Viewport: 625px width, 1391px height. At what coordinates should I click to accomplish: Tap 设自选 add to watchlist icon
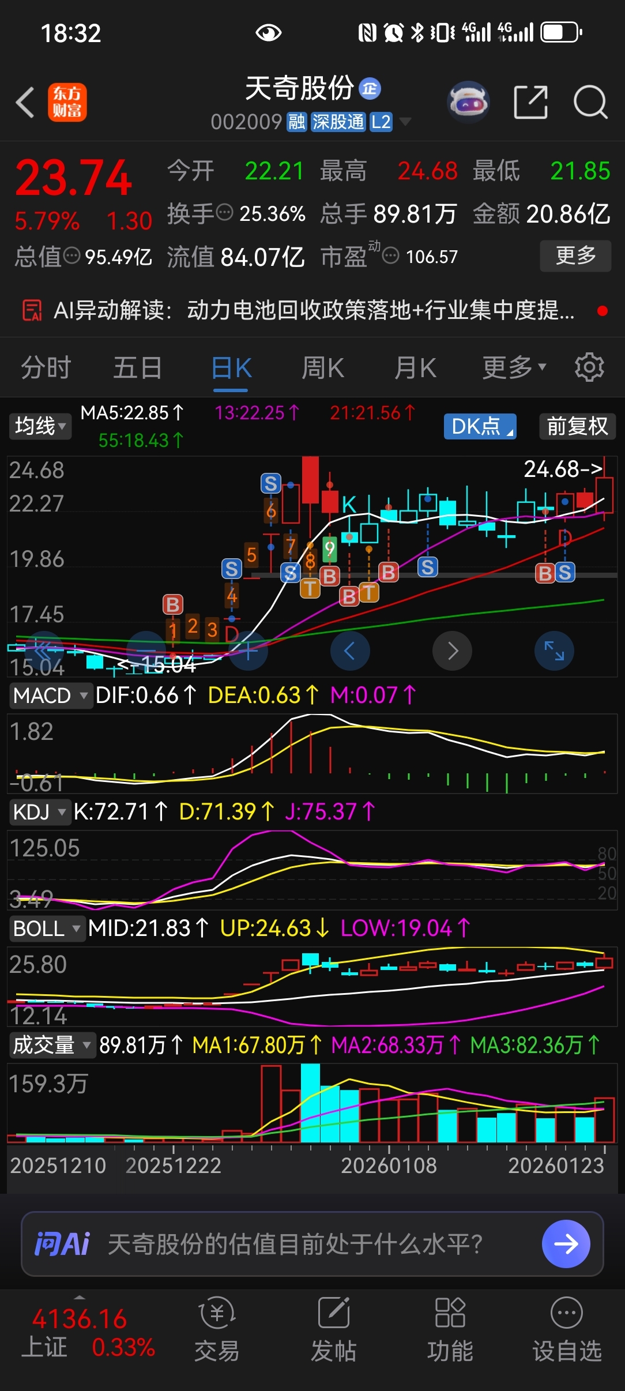coord(566,1314)
